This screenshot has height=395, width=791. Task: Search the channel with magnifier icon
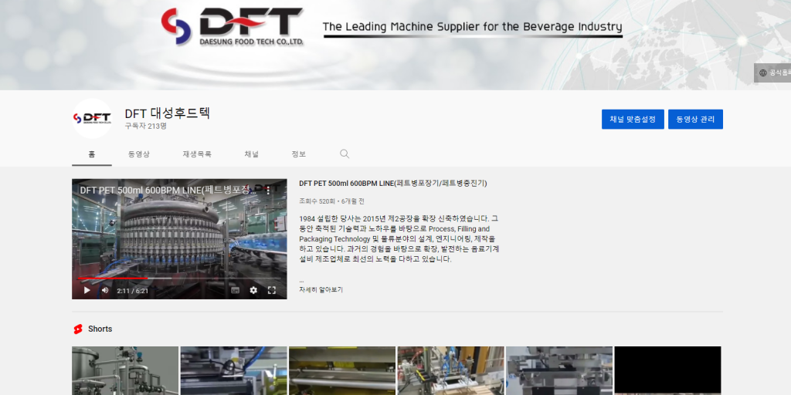pos(345,154)
